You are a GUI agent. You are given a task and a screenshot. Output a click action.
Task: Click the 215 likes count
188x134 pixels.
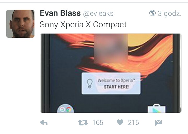133,123
